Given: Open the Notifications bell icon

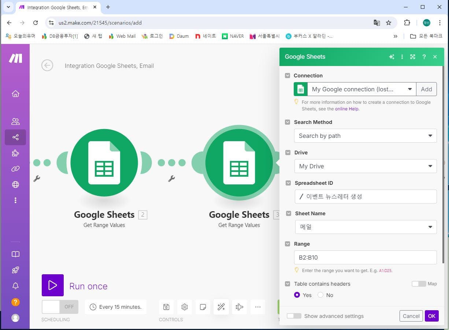Looking at the screenshot, I should tap(15, 286).
